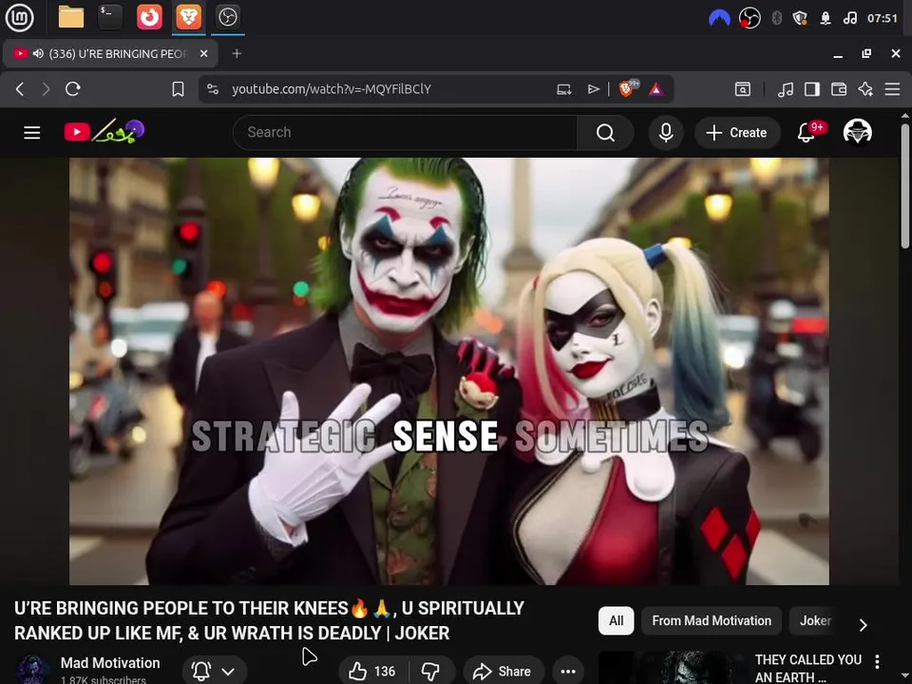Show more filter chips arrow

(864, 625)
